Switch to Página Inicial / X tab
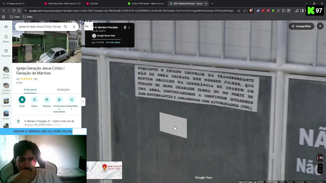This screenshot has width=326, height=183. pyautogui.click(x=20, y=4)
